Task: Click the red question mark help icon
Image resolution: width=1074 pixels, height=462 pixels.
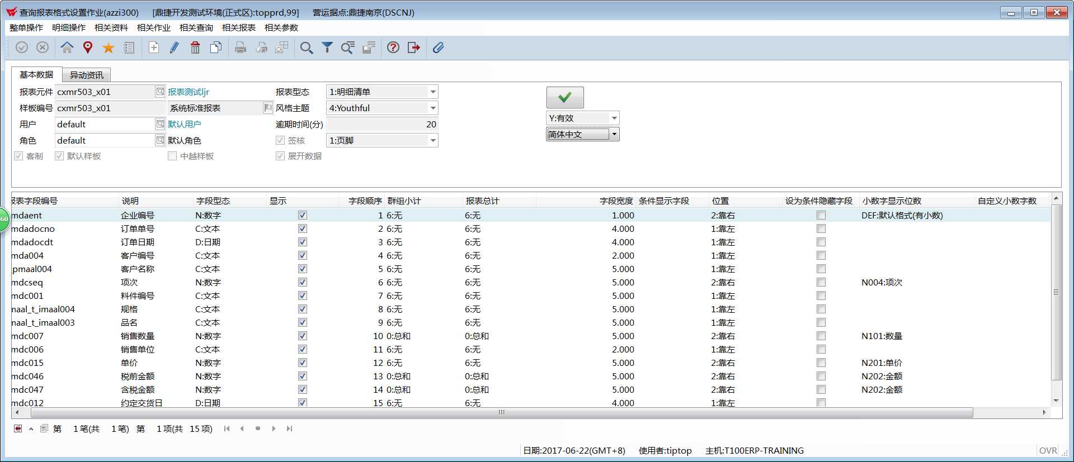Action: tap(393, 48)
